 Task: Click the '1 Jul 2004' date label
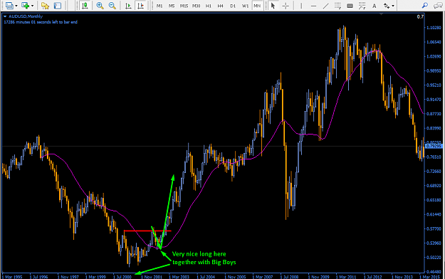click(x=206, y=277)
